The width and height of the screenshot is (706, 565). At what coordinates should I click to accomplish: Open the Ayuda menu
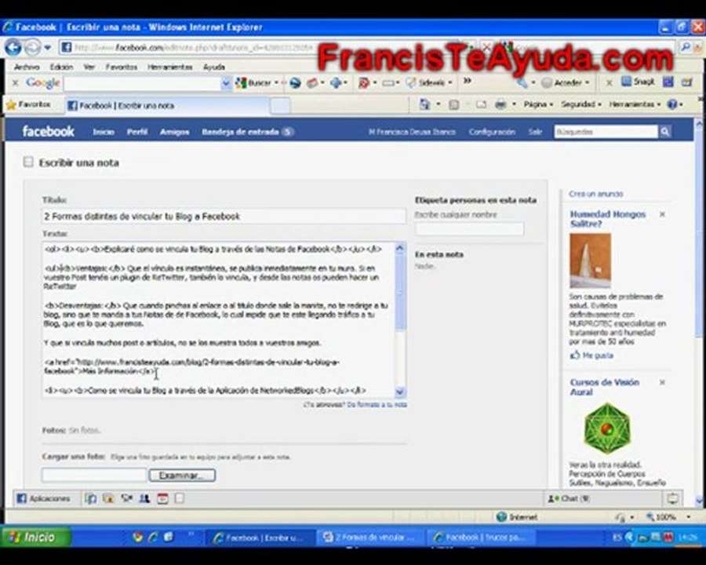tap(214, 67)
